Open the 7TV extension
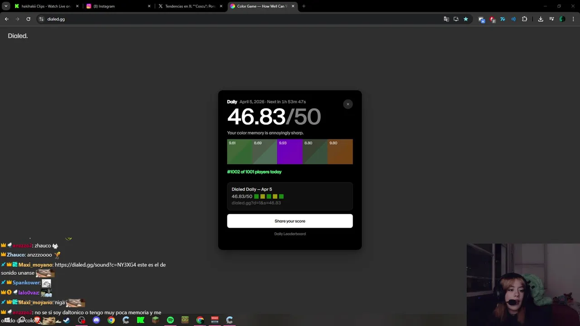580x326 pixels. [503, 19]
